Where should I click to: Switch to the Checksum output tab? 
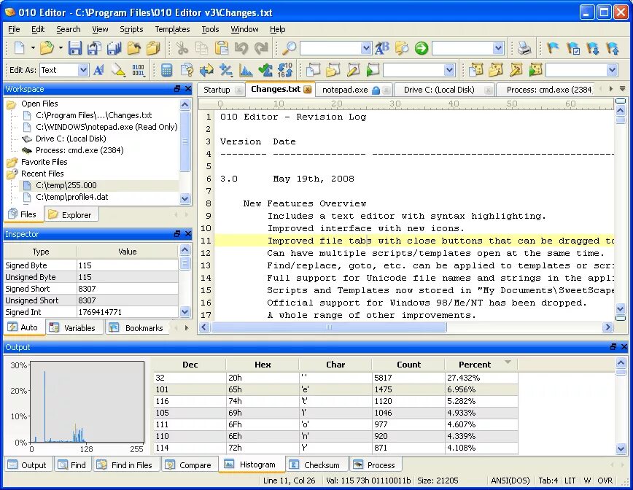pos(315,465)
